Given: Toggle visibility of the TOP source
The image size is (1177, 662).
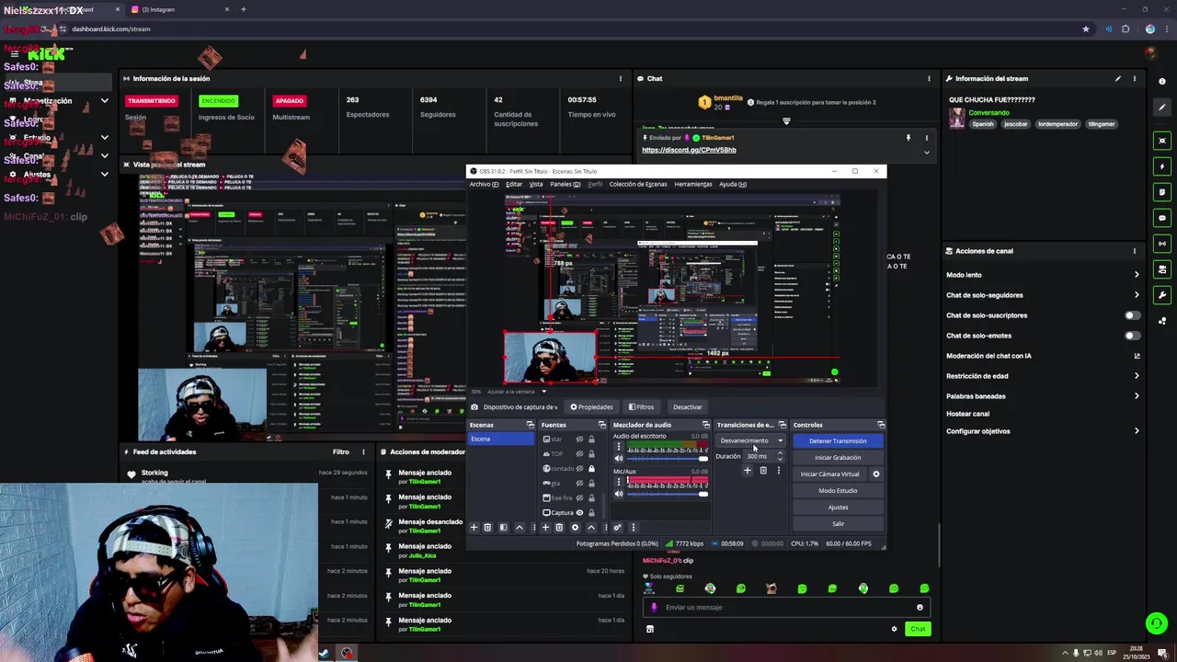Looking at the screenshot, I should tap(579, 454).
